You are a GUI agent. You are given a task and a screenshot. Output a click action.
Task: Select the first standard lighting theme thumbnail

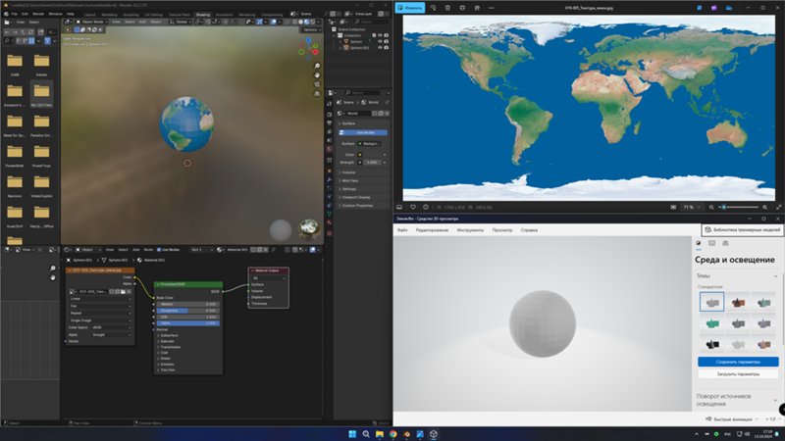pos(712,302)
